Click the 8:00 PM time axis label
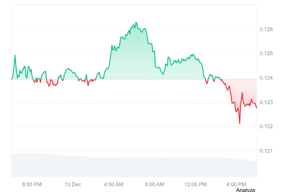288x192 pixels. coord(32,184)
